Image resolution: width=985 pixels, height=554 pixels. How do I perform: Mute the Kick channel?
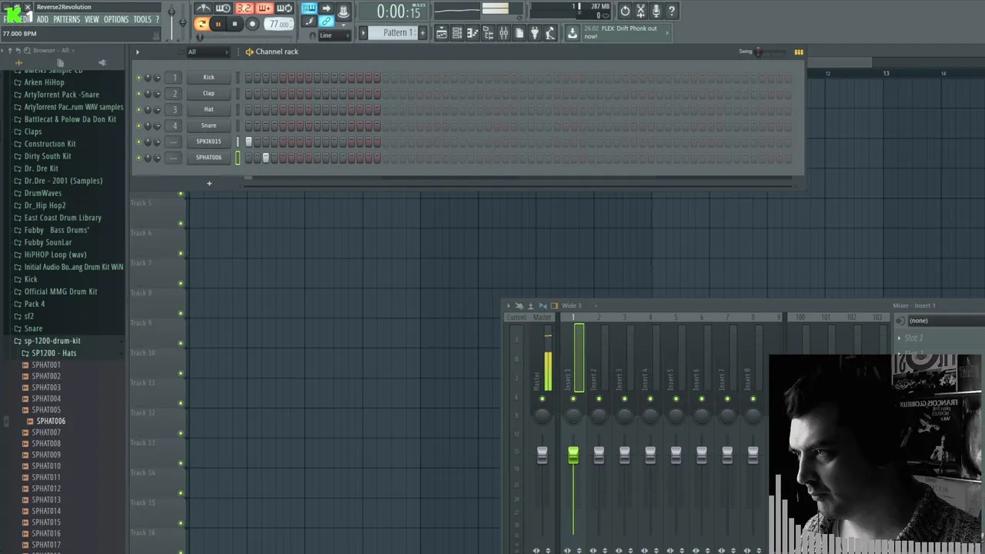[x=139, y=77]
